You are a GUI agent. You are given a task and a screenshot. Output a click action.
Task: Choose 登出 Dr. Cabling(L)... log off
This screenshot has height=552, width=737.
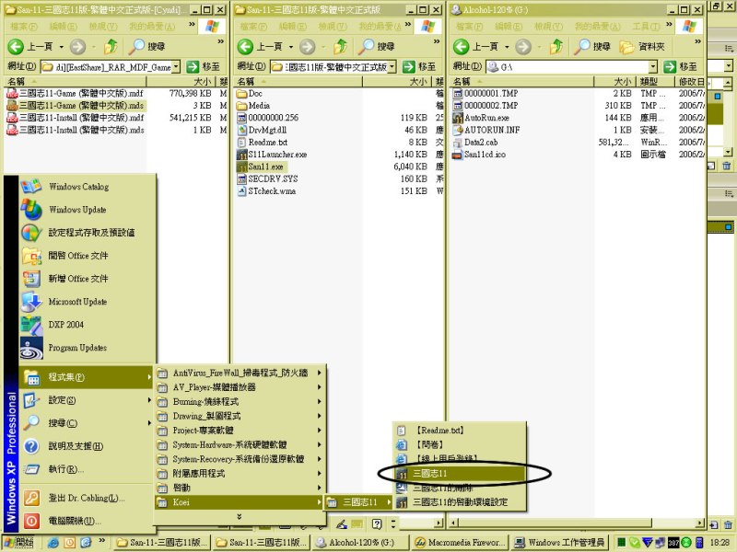pos(87,498)
